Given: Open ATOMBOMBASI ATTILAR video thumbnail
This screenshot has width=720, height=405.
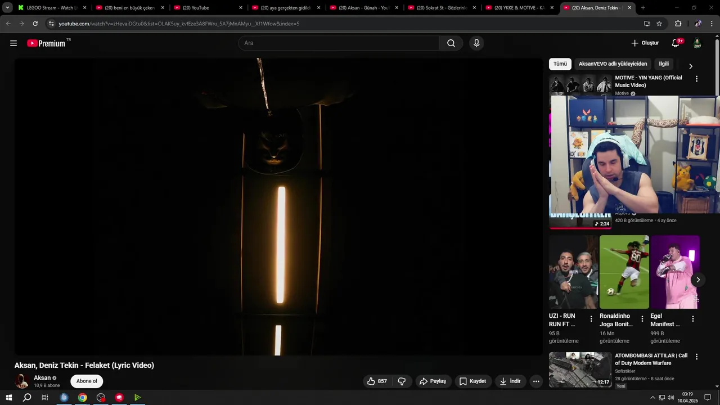Looking at the screenshot, I should pos(580,370).
